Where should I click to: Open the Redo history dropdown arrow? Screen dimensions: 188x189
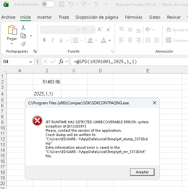pyautogui.click(x=89, y=4)
